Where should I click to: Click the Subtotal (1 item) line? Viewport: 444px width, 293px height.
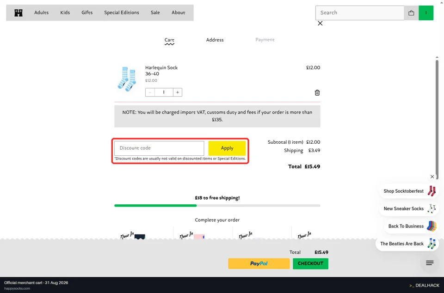click(294, 142)
